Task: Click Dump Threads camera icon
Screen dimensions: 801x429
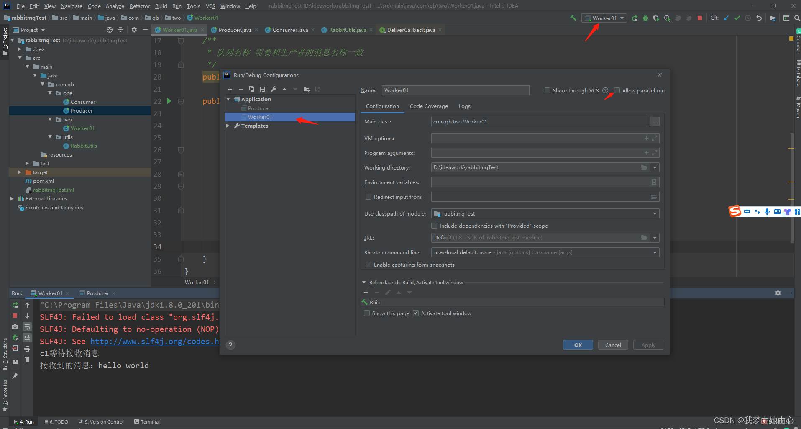Action: [15, 326]
